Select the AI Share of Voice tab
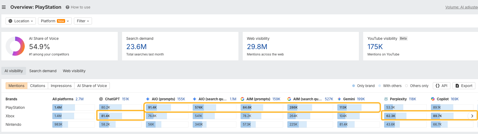This screenshot has width=478, height=134. point(92,86)
